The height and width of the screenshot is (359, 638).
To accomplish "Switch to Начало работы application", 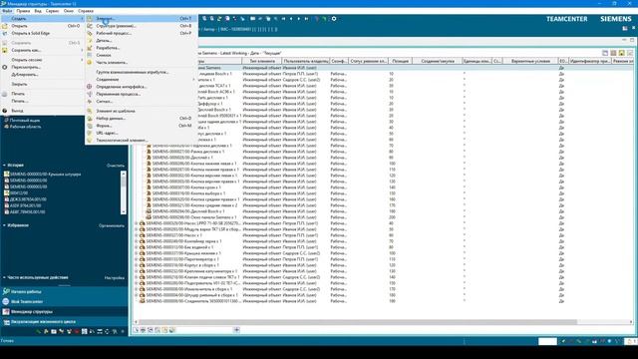I will click(x=64, y=292).
